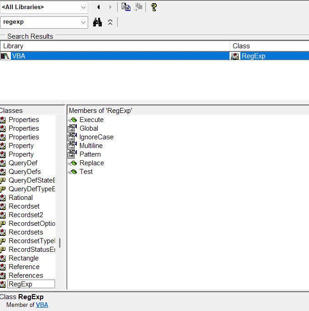Screen dimensions: 309x311
Task: Select QueryDefs in Classes list
Action: tap(25, 172)
